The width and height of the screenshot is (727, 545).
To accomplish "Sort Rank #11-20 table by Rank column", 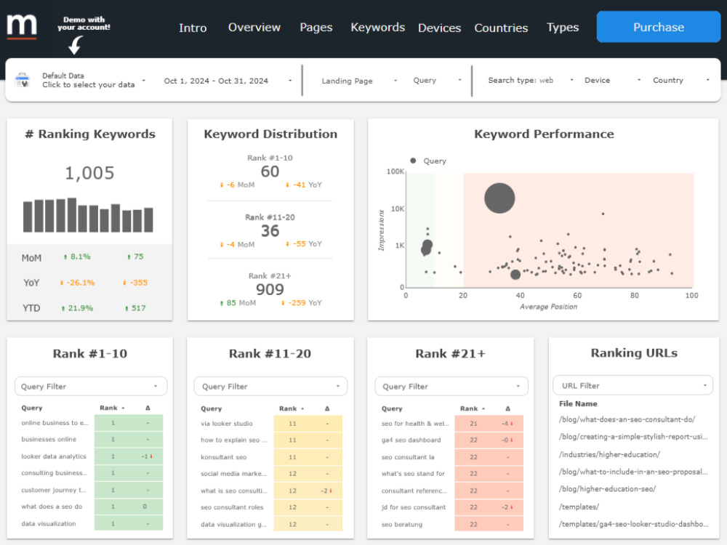I will [x=292, y=408].
